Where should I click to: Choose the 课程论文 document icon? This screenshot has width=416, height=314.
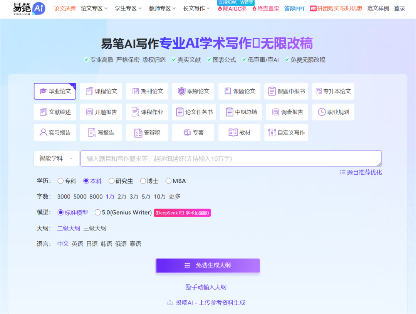(89, 91)
